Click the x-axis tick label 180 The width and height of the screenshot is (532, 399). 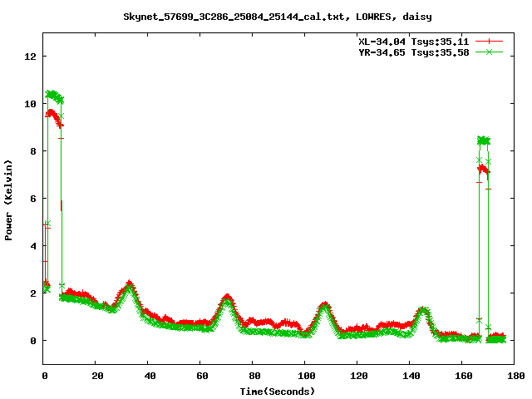coord(516,376)
